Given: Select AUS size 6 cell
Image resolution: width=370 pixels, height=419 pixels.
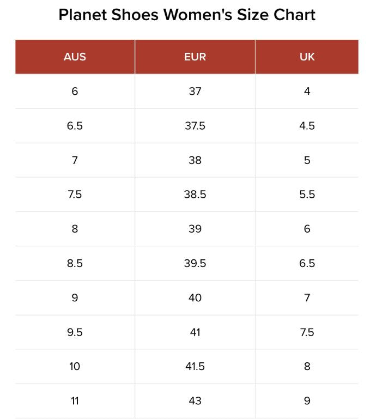Looking at the screenshot, I should pos(75,91).
